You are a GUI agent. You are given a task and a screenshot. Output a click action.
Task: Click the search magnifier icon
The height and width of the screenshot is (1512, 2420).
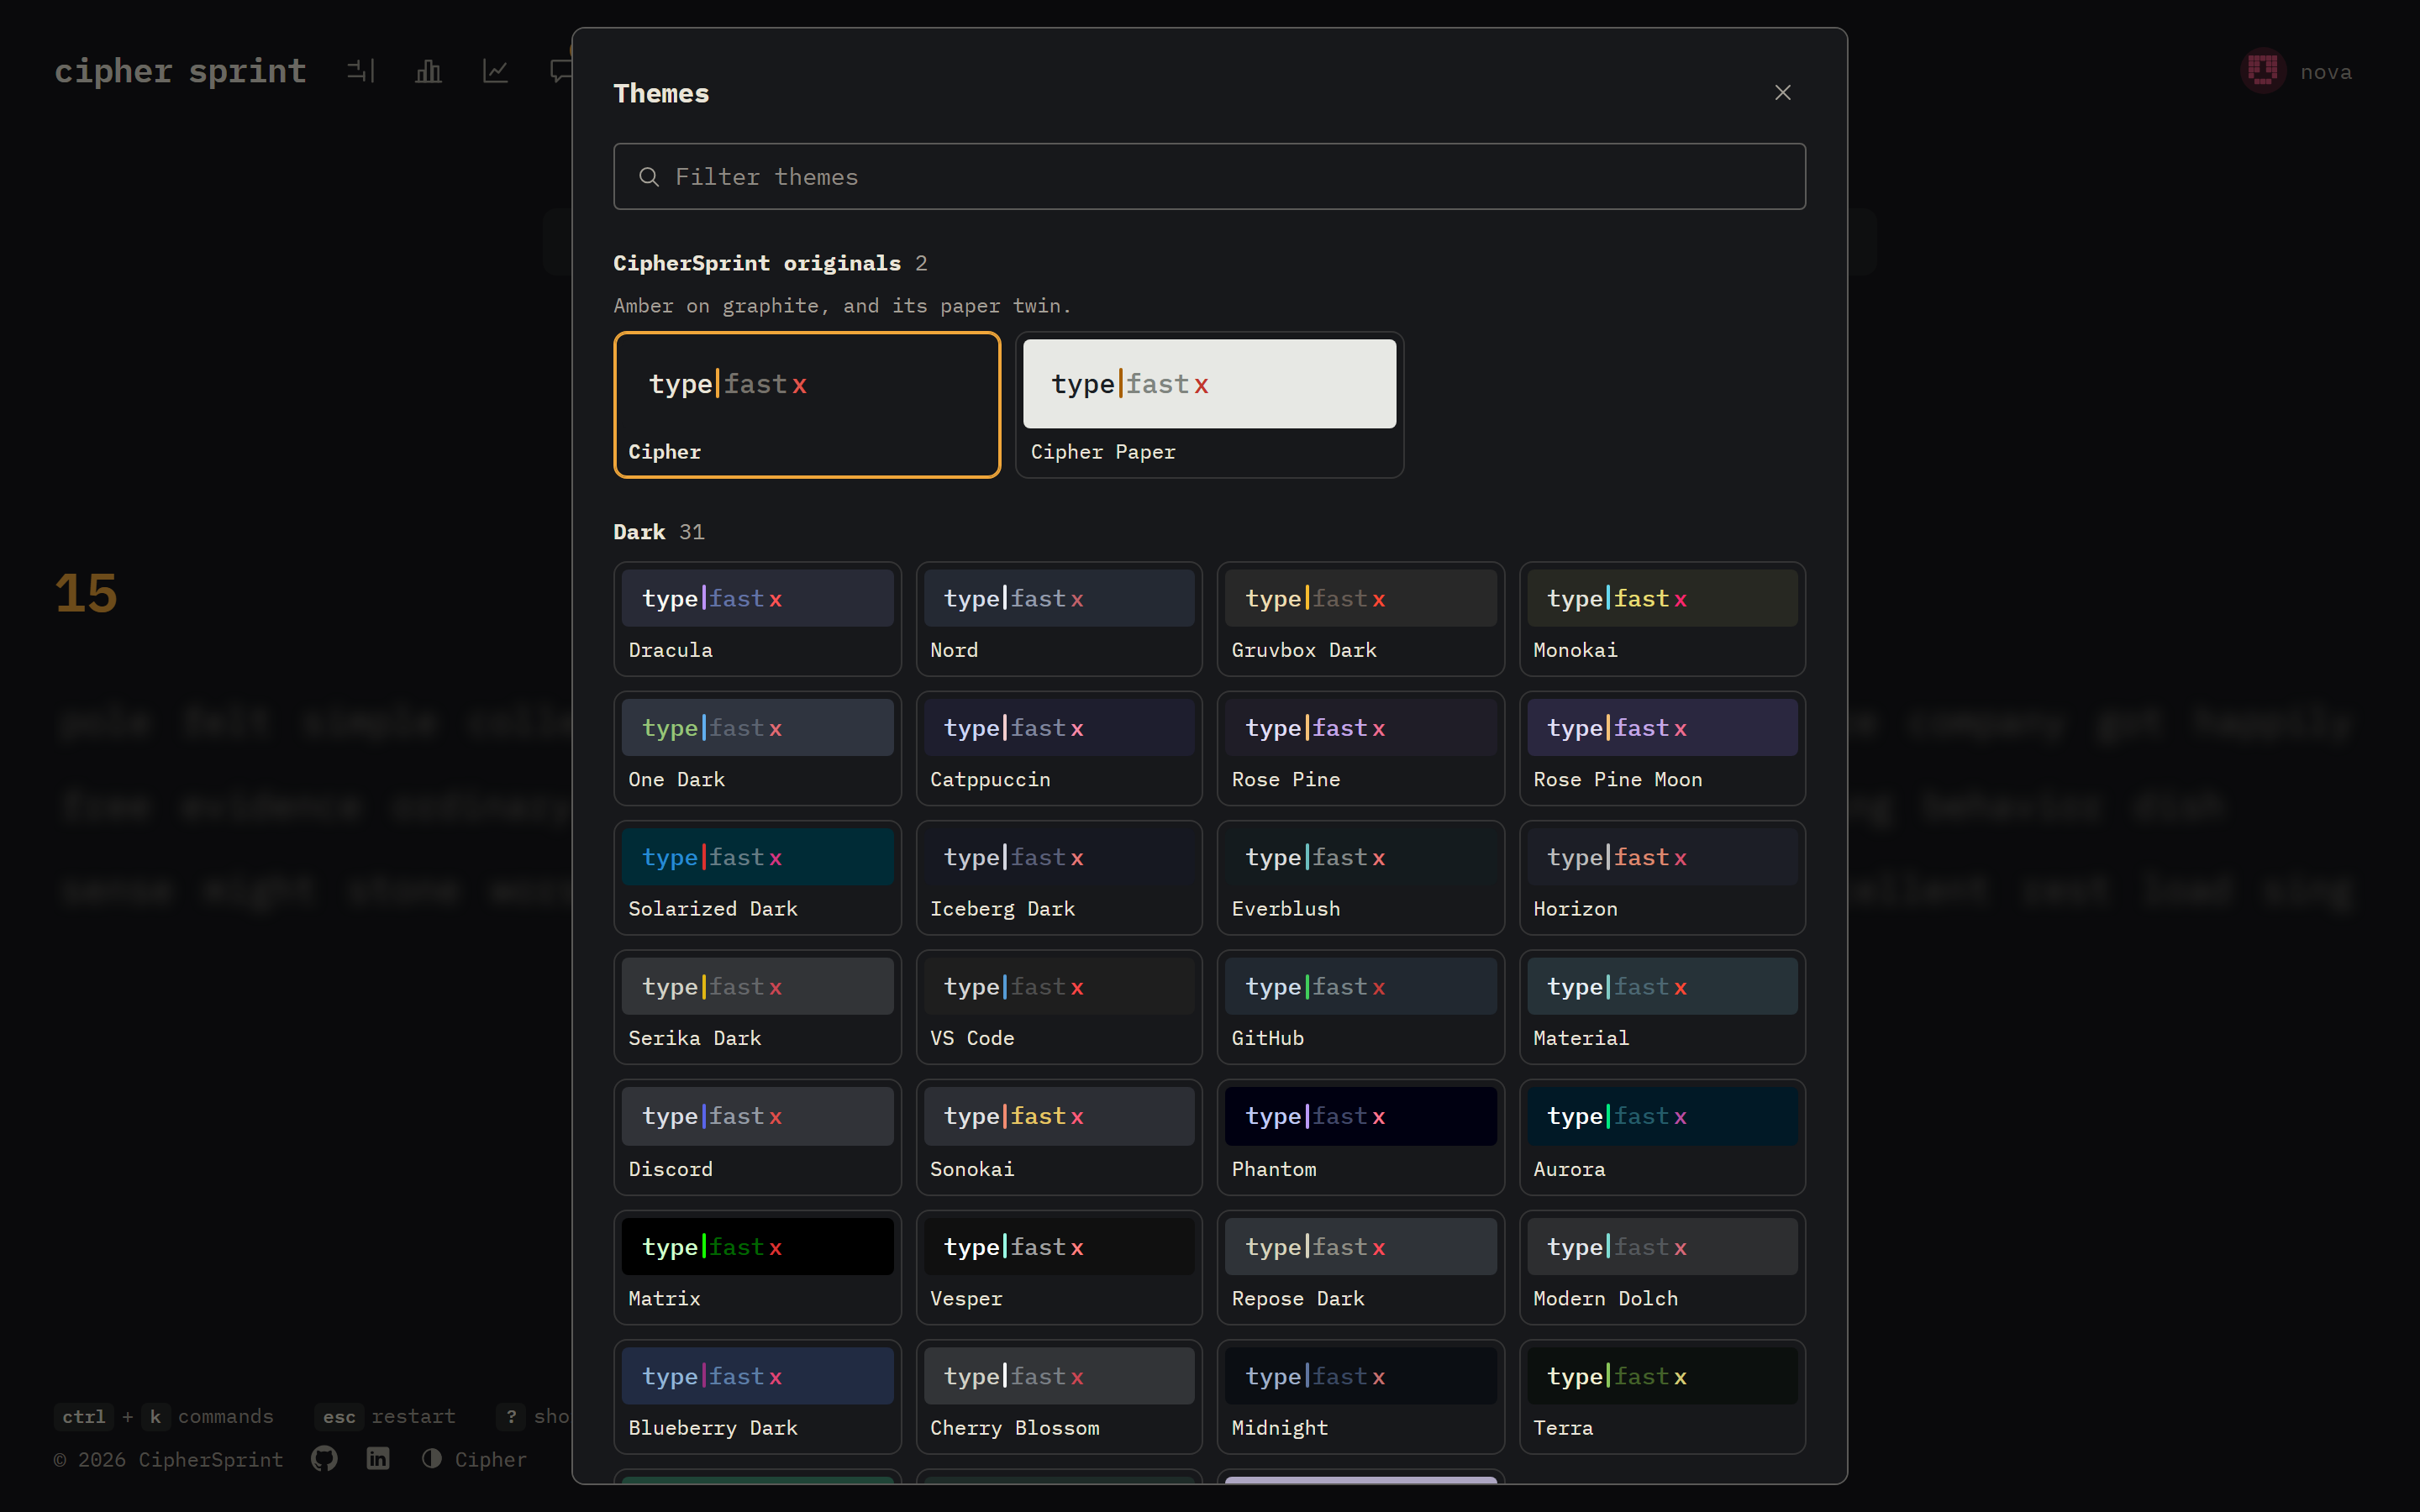pos(649,177)
